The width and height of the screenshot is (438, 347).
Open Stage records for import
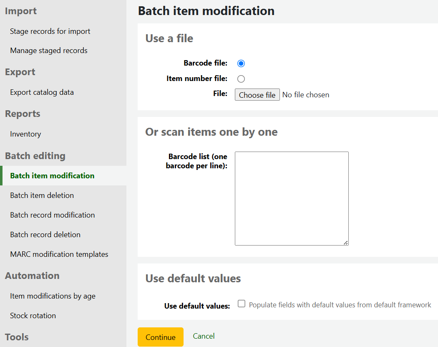tap(50, 31)
